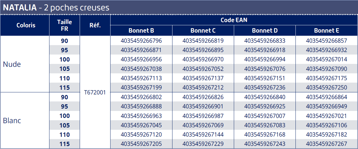Viewport: 358px width, 149px height.
Task: Click the Code EAN header cell
Action: pyautogui.click(x=234, y=20)
